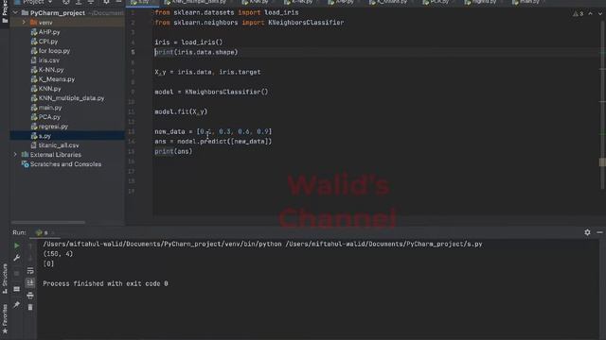Screen dimensions: 606x340
Task: Click 'model = KNeighborsClassifier()' line
Action: [x=211, y=92]
